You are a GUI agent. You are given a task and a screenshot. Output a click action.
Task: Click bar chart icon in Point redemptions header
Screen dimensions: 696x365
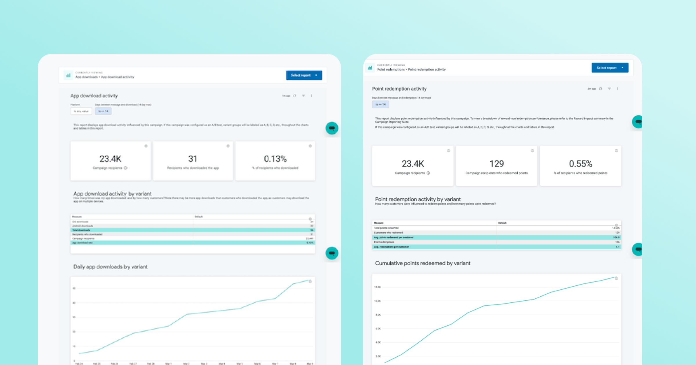click(x=370, y=68)
